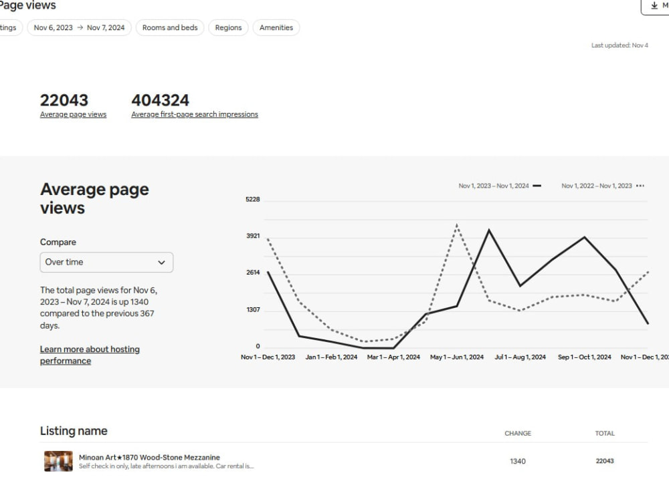The height and width of the screenshot is (501, 669).
Task: Click legend entry Nov 1, 2023 – Nov 1, 2024
Action: [500, 186]
